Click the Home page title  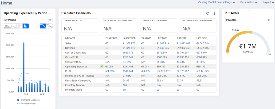click(6, 3)
